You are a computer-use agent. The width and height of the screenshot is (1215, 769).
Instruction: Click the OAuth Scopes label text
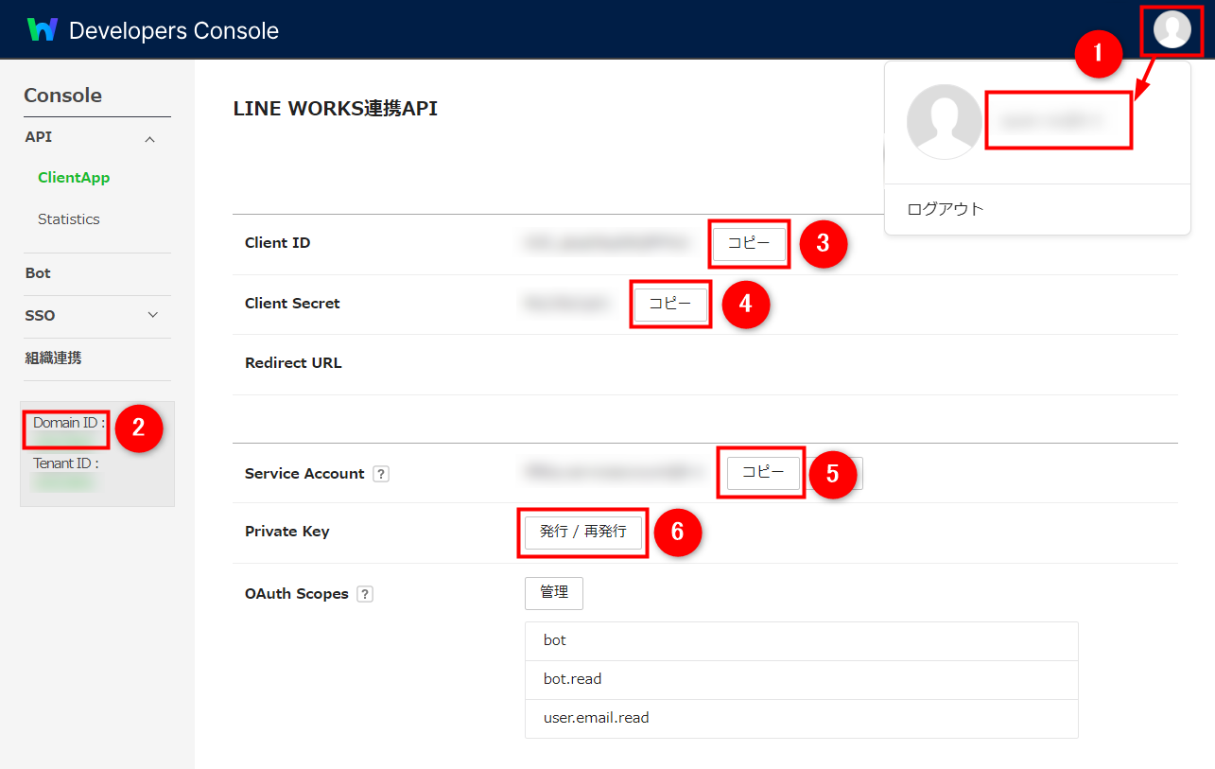pyautogui.click(x=297, y=594)
